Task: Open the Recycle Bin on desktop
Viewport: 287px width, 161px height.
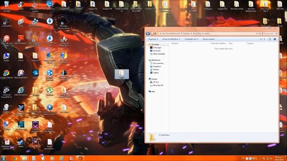Action: (7, 6)
